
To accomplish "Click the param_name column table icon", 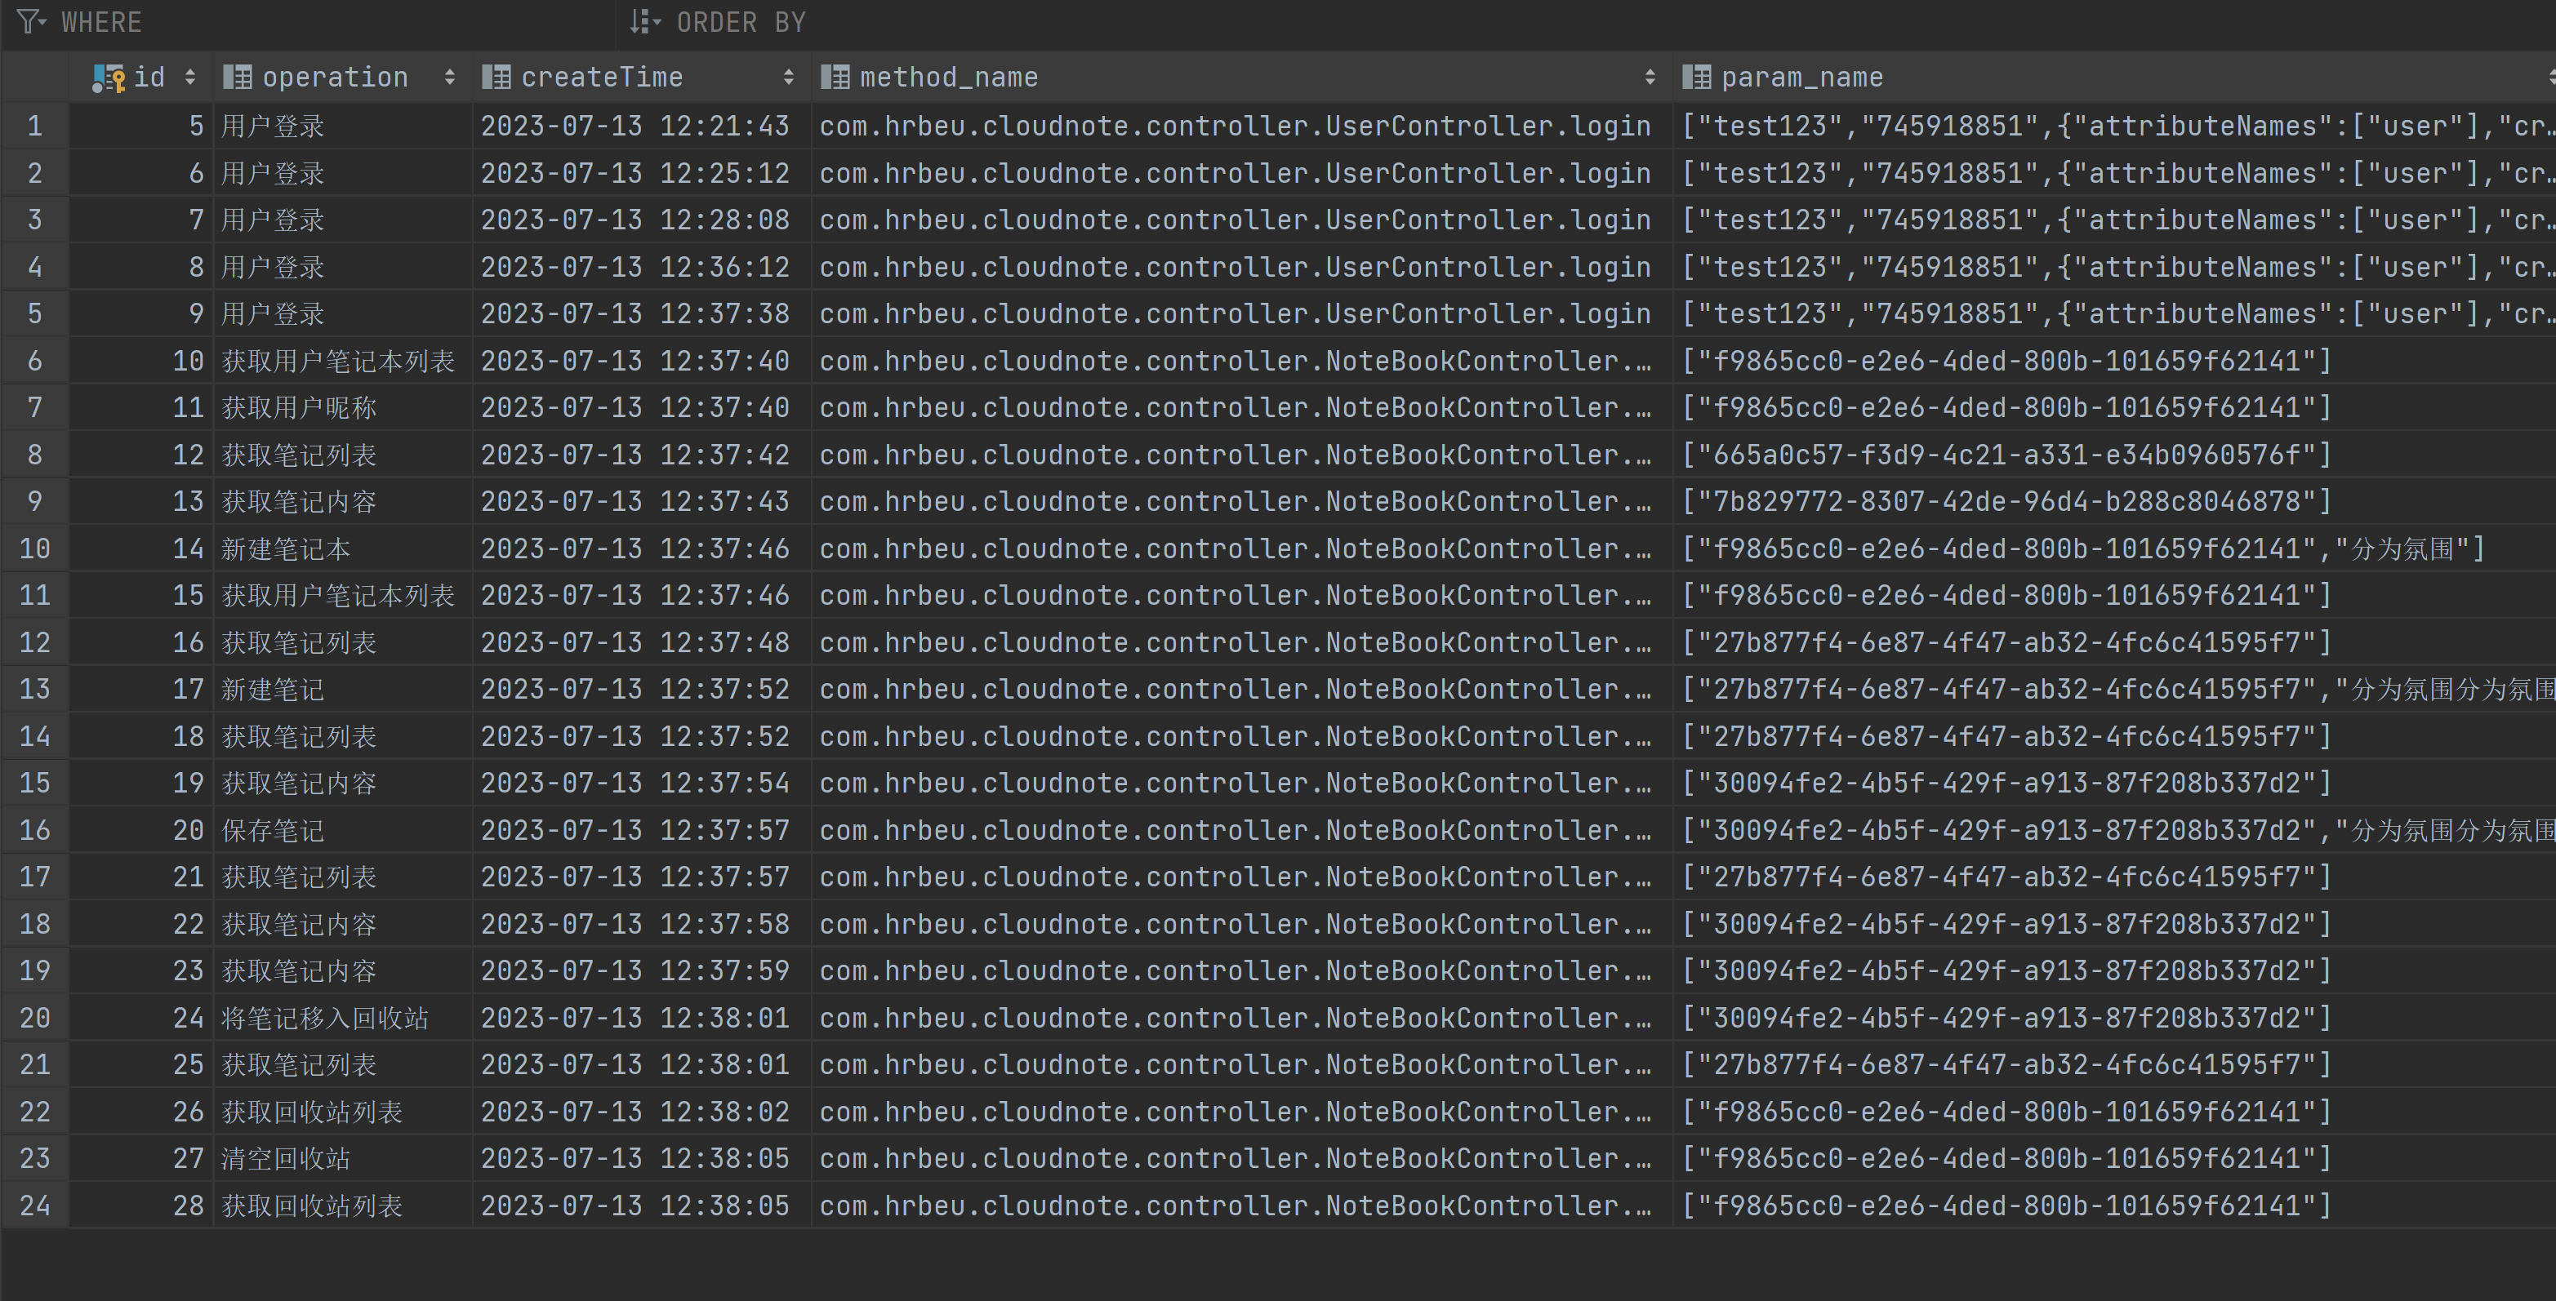I will (x=1696, y=78).
